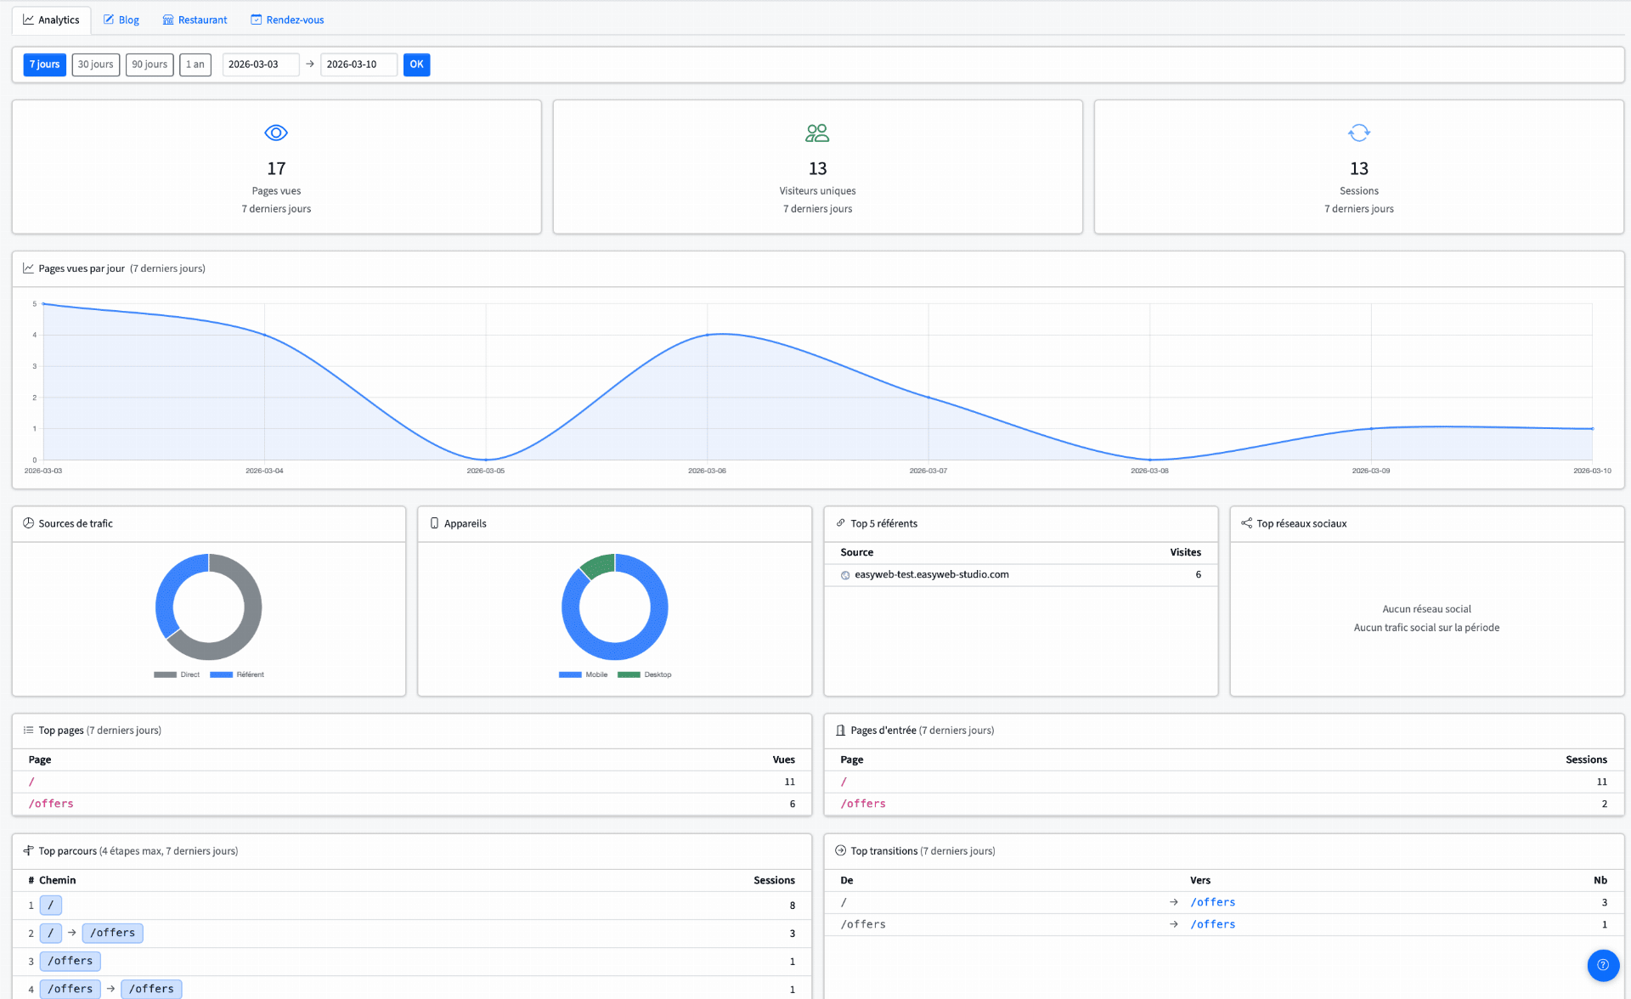
Task: Click the branching icon beside Top parcours
Action: coord(28,850)
